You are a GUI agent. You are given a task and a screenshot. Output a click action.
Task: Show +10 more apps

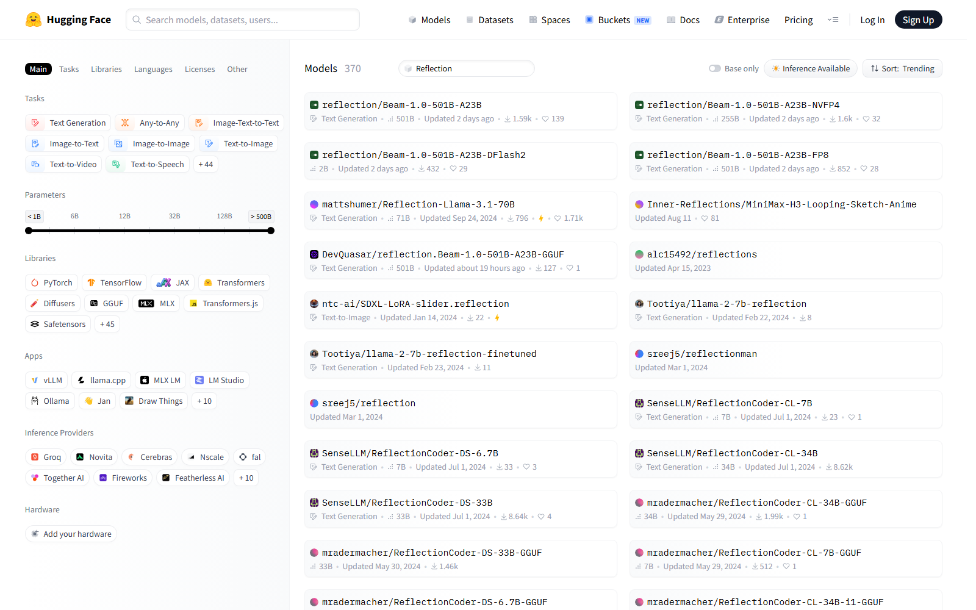click(x=204, y=401)
